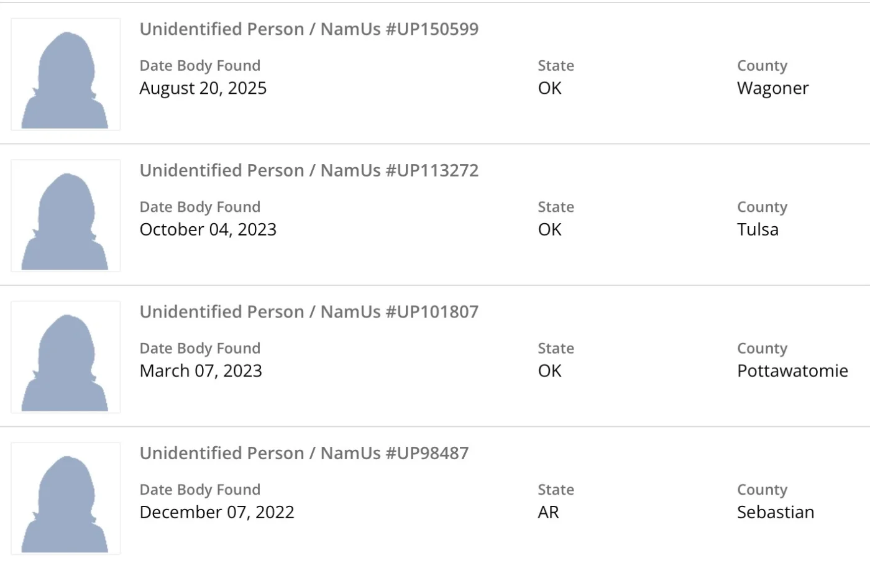Click OK state value in Pottawatomie row

pyautogui.click(x=549, y=371)
